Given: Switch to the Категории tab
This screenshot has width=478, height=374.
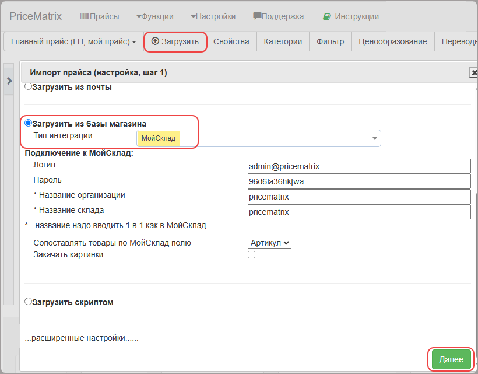Looking at the screenshot, I should point(283,41).
